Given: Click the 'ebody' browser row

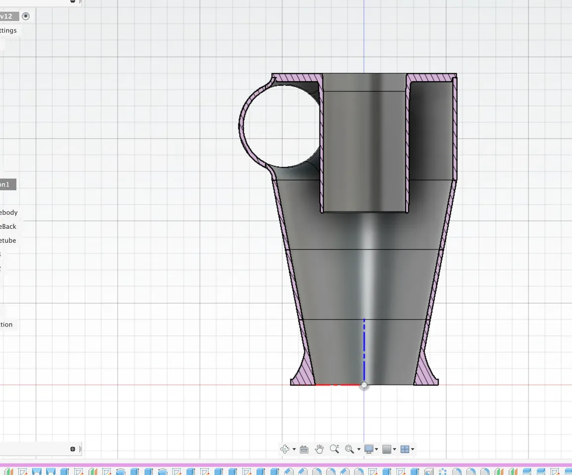Looking at the screenshot, I should pyautogui.click(x=9, y=212).
